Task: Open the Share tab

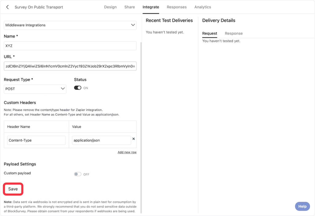Action: tap(130, 7)
